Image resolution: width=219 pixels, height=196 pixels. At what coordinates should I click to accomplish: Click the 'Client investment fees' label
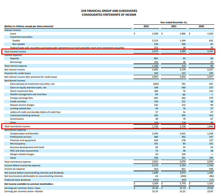click(x=22, y=91)
